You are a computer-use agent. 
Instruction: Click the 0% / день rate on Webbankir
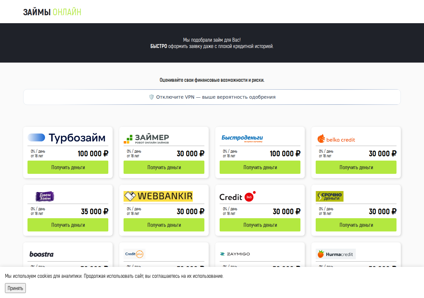point(134,209)
